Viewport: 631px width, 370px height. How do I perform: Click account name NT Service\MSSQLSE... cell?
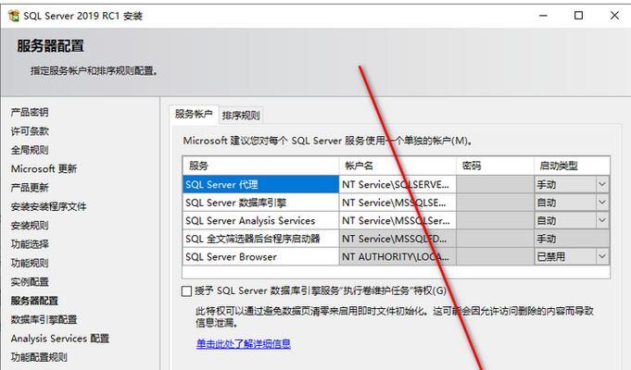(x=398, y=203)
